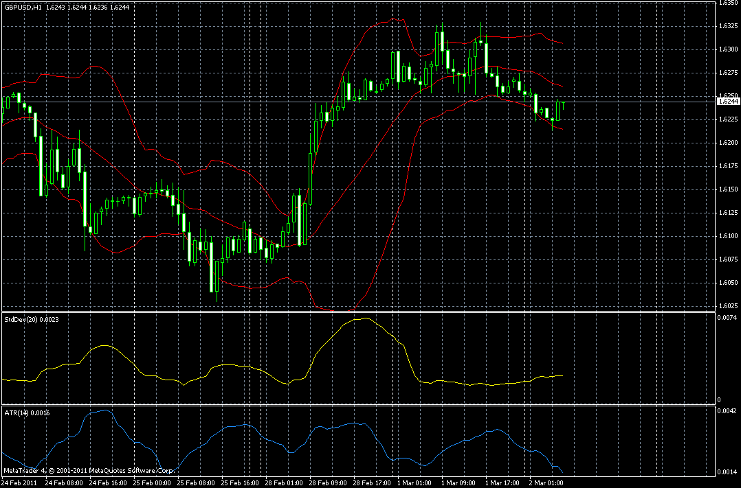Click the 2 Mar 01:00 time label

click(546, 483)
